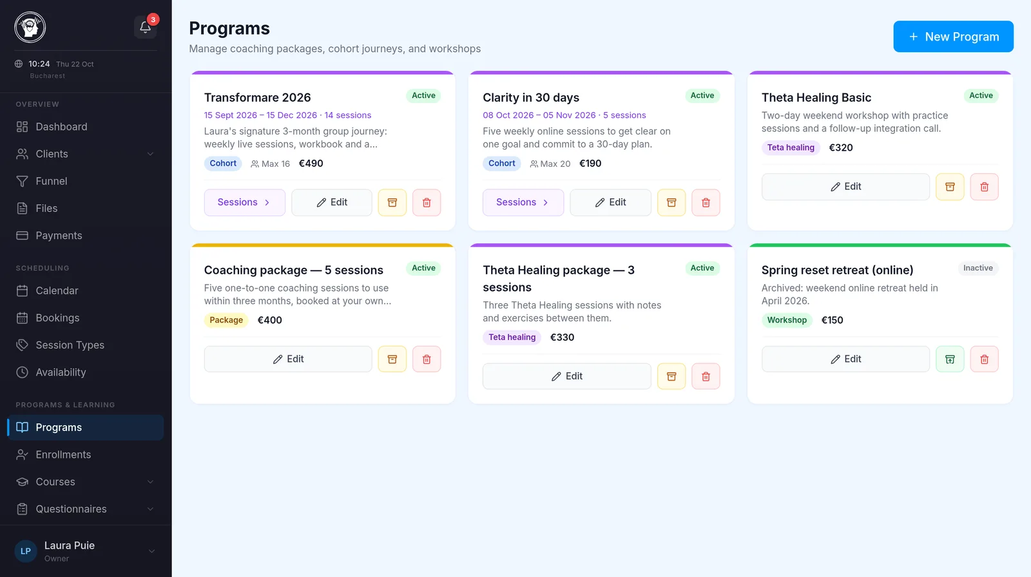Select Programs in the sidebar
Viewport: 1031px width, 577px height.
(86, 428)
